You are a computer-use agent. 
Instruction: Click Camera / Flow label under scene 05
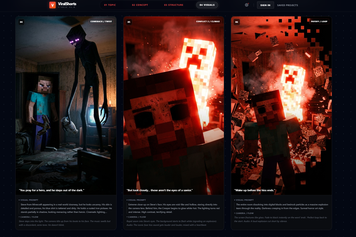click(136, 217)
